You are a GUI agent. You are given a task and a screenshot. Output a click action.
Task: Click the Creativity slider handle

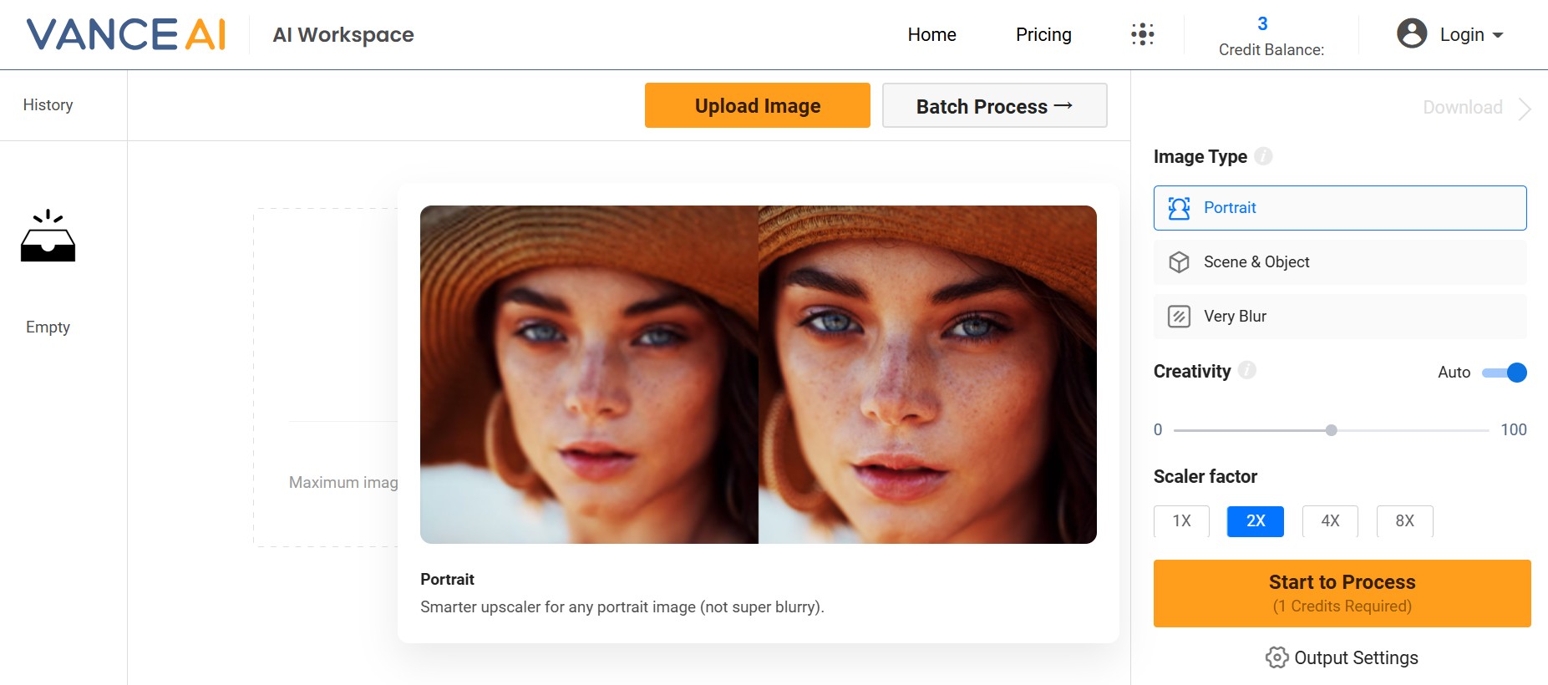(x=1331, y=430)
